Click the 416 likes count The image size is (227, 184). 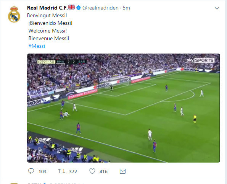[x=103, y=172]
